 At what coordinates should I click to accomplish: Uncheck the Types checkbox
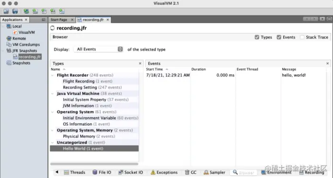[x=257, y=37]
